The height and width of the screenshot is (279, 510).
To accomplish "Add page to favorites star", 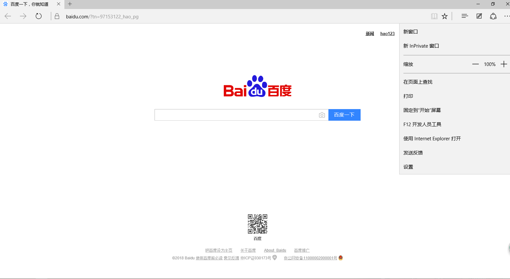I will point(445,16).
